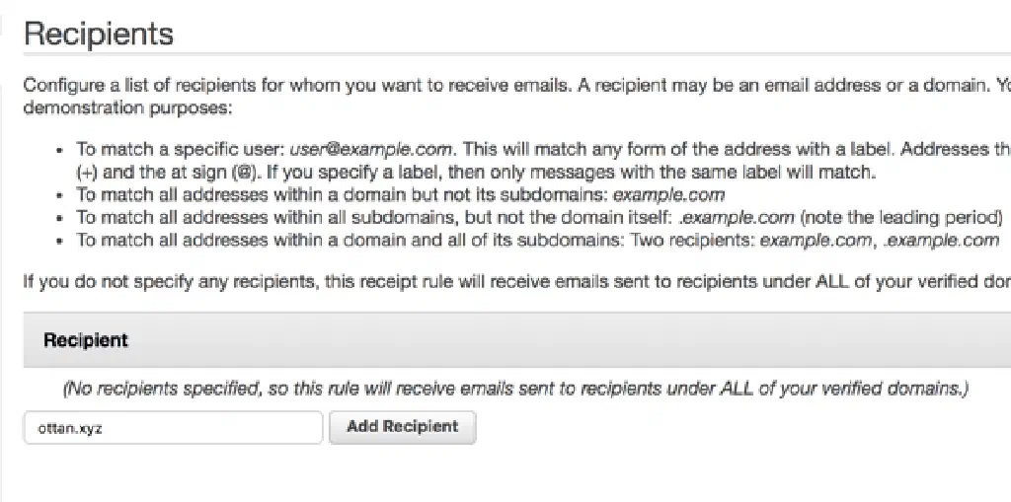Viewport: 1011px width, 502px height.
Task: Click the "demonstration purposes:" text
Action: pyautogui.click(x=130, y=108)
